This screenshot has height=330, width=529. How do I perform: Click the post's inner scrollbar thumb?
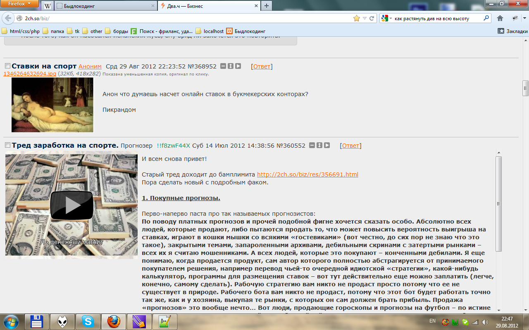(499, 204)
